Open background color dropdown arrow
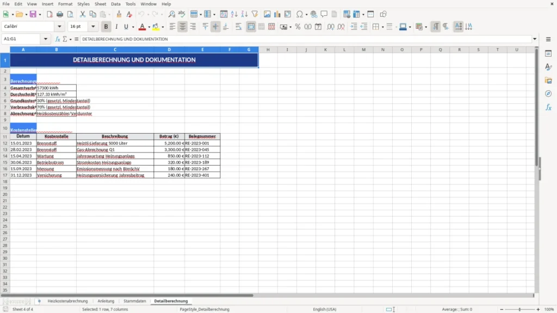The image size is (557, 313). (163, 27)
